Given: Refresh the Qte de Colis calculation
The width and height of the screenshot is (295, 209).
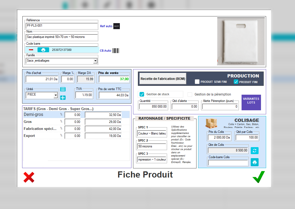Looking at the screenshot, I should 254,151.
